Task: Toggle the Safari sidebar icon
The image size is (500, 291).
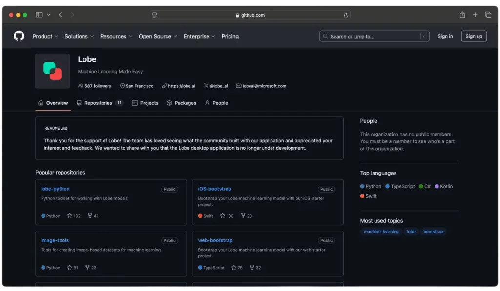Action: coord(39,15)
